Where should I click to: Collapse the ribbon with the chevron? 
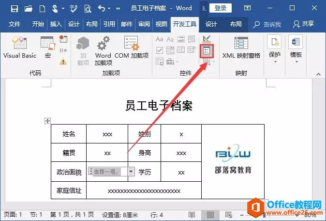click(x=318, y=74)
